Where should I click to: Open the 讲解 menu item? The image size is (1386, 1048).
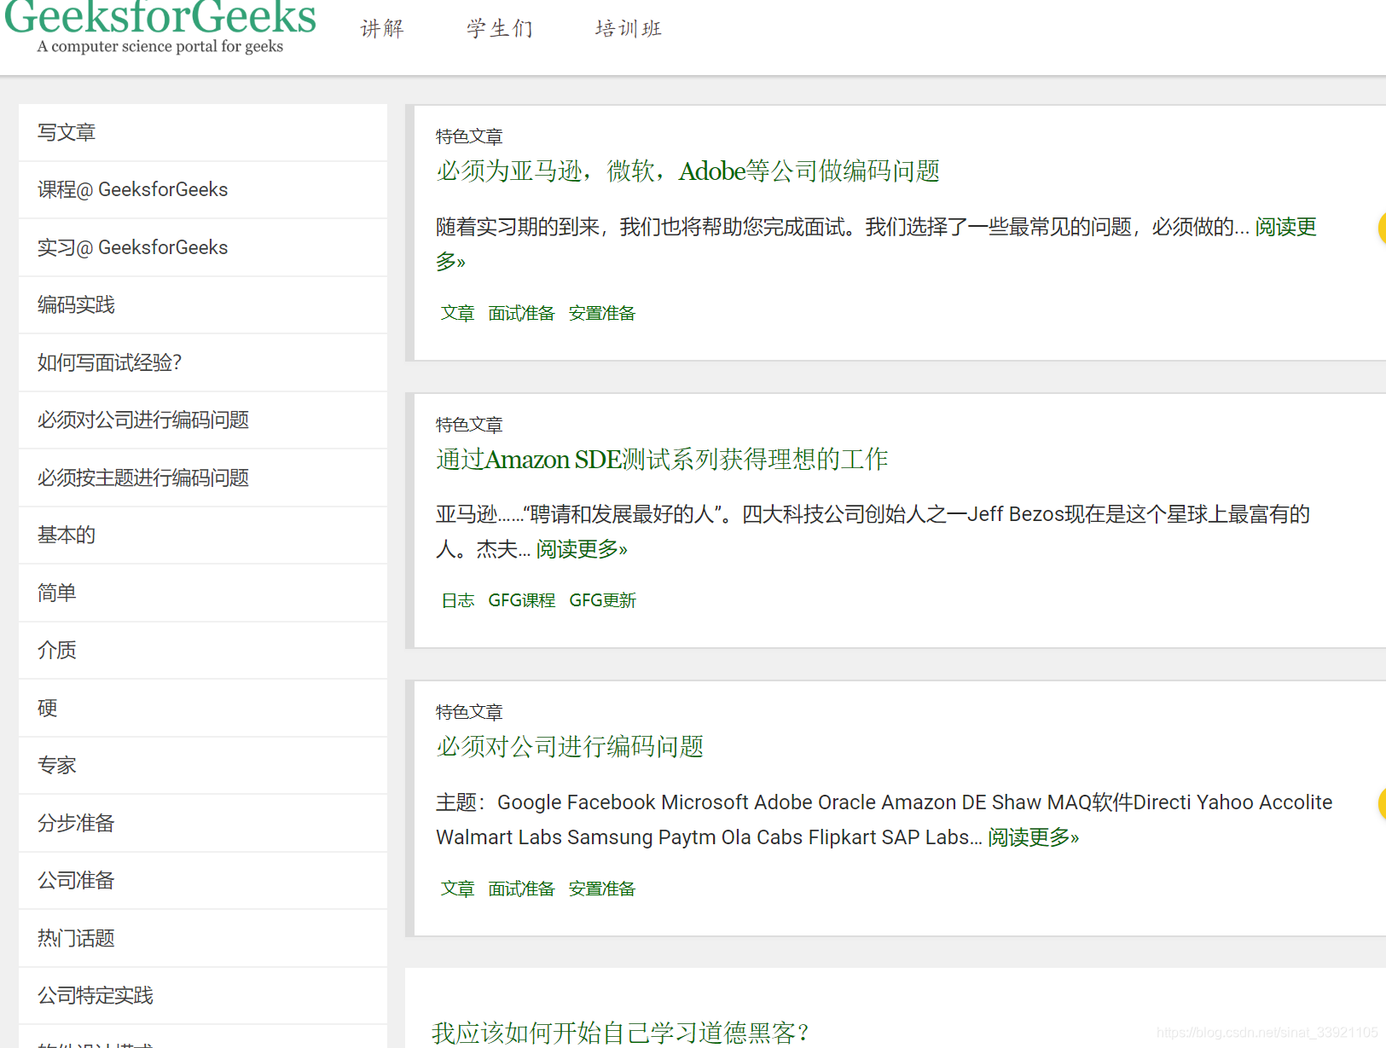pyautogui.click(x=382, y=29)
